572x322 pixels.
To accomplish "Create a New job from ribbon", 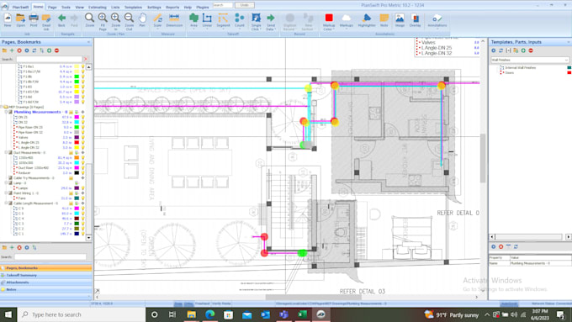I will coord(8,20).
